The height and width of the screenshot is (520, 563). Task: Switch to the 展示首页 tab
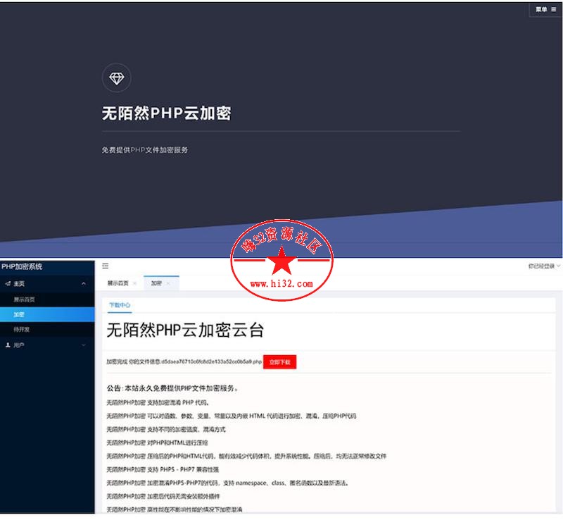(118, 283)
